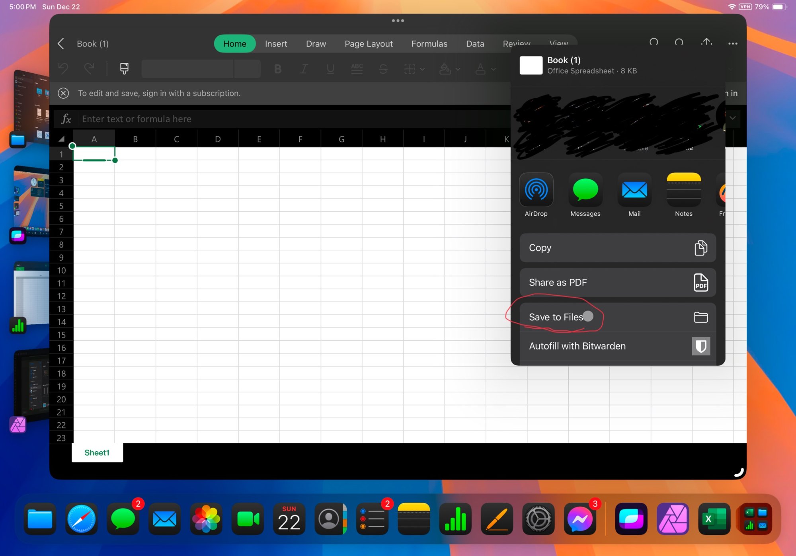Open the Formulas tab
Screen dimensions: 796x556
(429, 44)
